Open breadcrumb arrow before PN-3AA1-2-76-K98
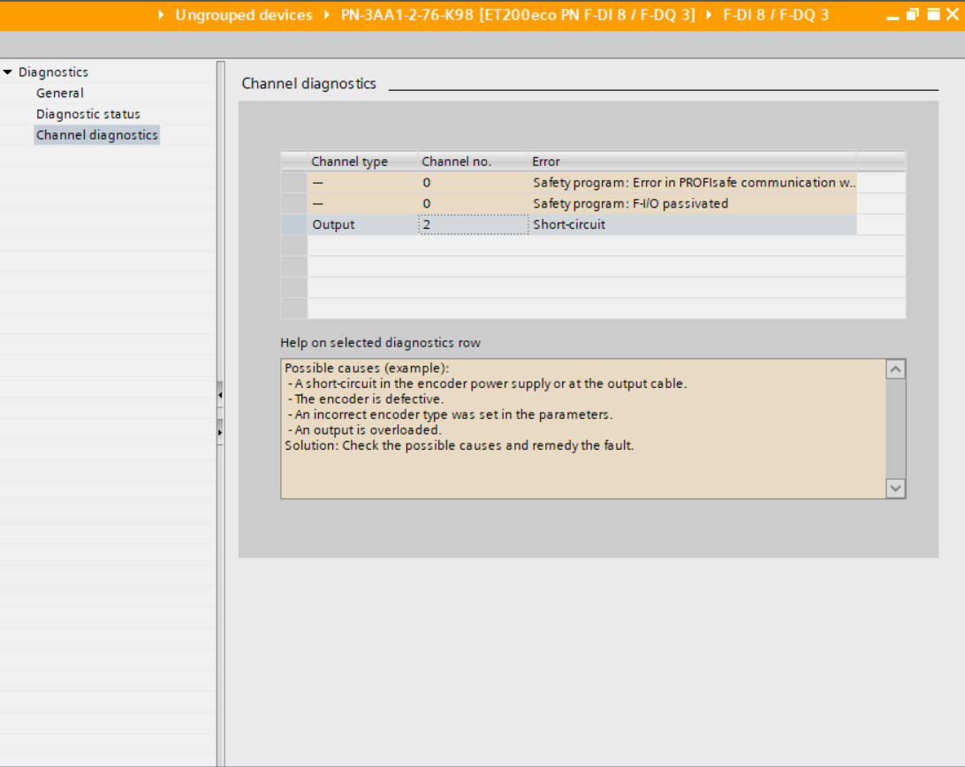The height and width of the screenshot is (767, 965). (x=327, y=15)
